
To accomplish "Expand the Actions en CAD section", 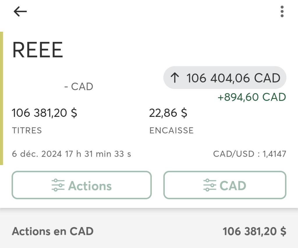I will click(149, 231).
